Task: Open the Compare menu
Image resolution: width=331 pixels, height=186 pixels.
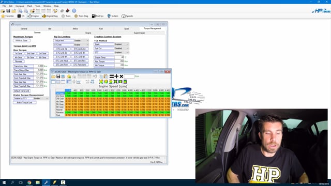Action: click(x=20, y=6)
